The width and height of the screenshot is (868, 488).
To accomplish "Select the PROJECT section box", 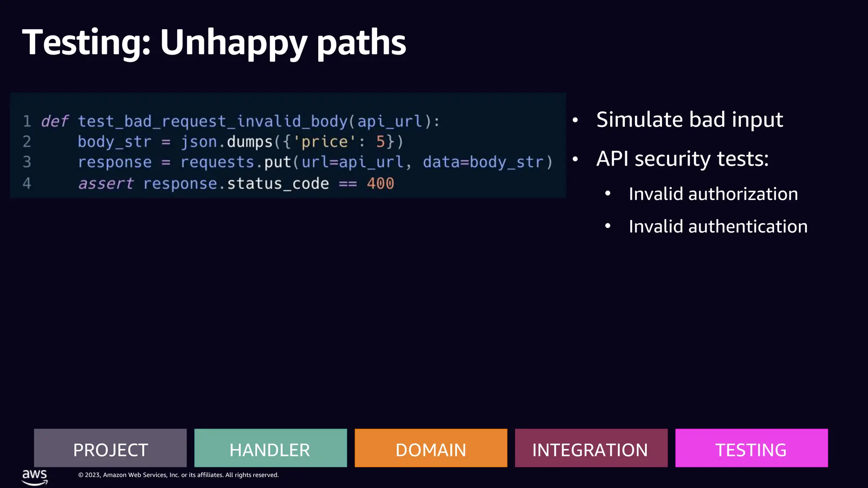I will [110, 448].
